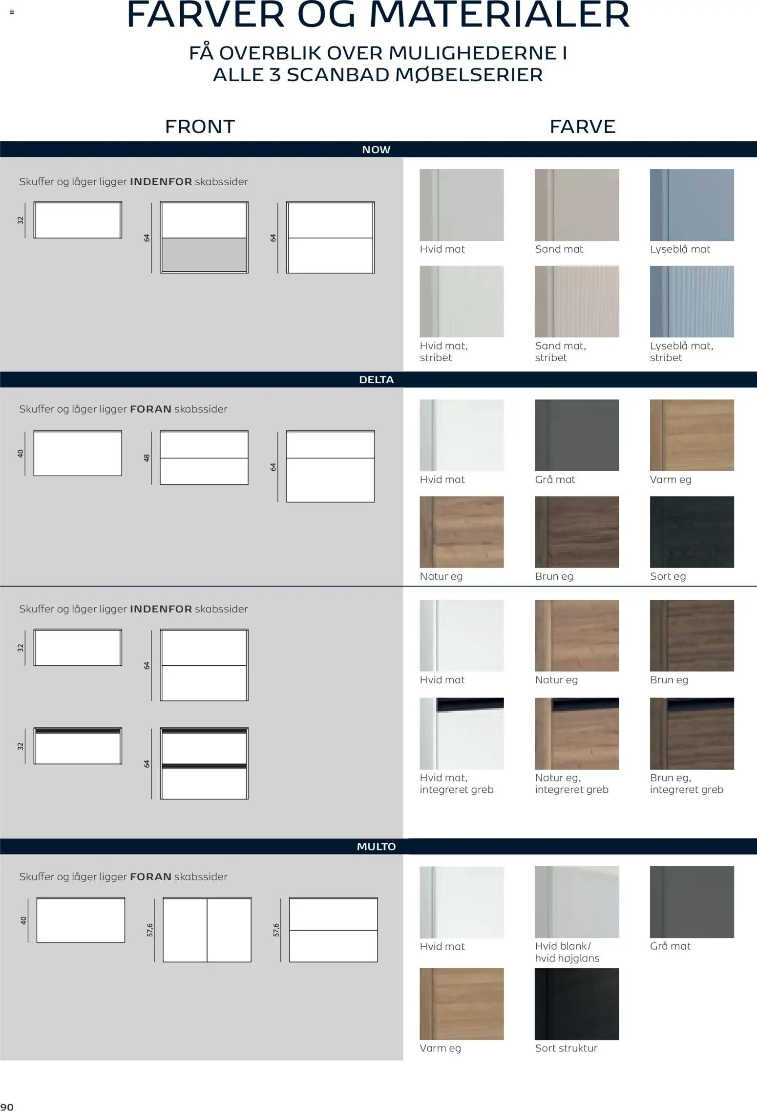Click the Grå mat swatch under MULTO

[692, 902]
